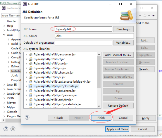Select F:\java\jdk8\jre\lib\ext\jfxrt.jar row text
162x138 pixels.
pyautogui.click(x=53, y=100)
